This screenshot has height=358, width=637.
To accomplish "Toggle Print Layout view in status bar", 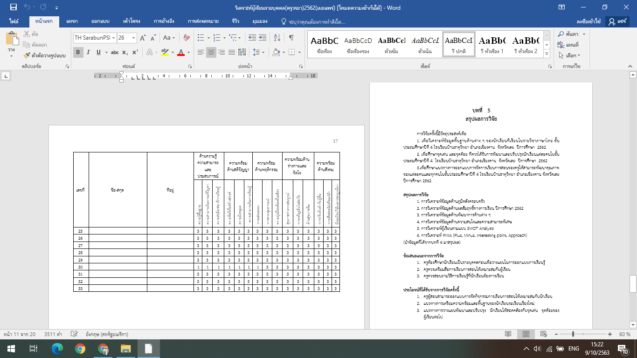I will [x=526, y=334].
